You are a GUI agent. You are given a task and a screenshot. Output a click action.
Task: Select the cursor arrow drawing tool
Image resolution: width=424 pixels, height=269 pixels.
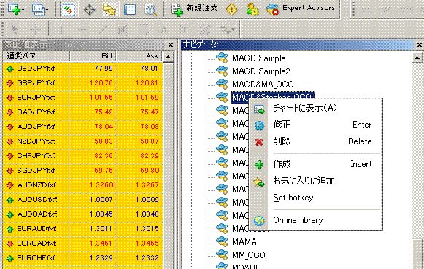point(14,29)
